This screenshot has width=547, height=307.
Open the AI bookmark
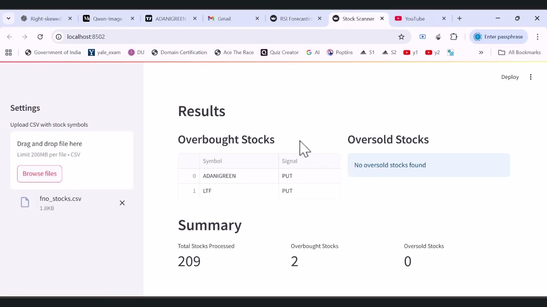[313, 52]
